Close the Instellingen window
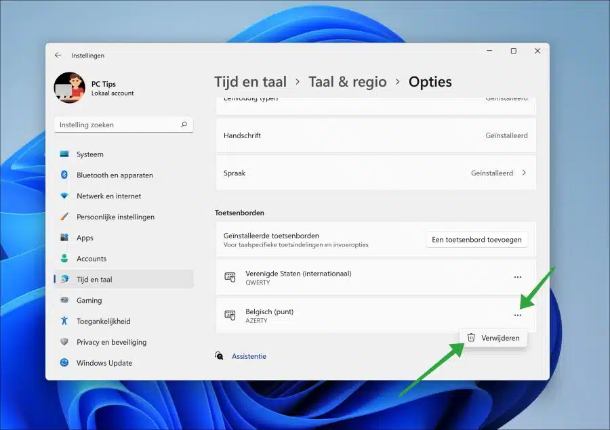Image resolution: width=610 pixels, height=430 pixels. tap(537, 51)
